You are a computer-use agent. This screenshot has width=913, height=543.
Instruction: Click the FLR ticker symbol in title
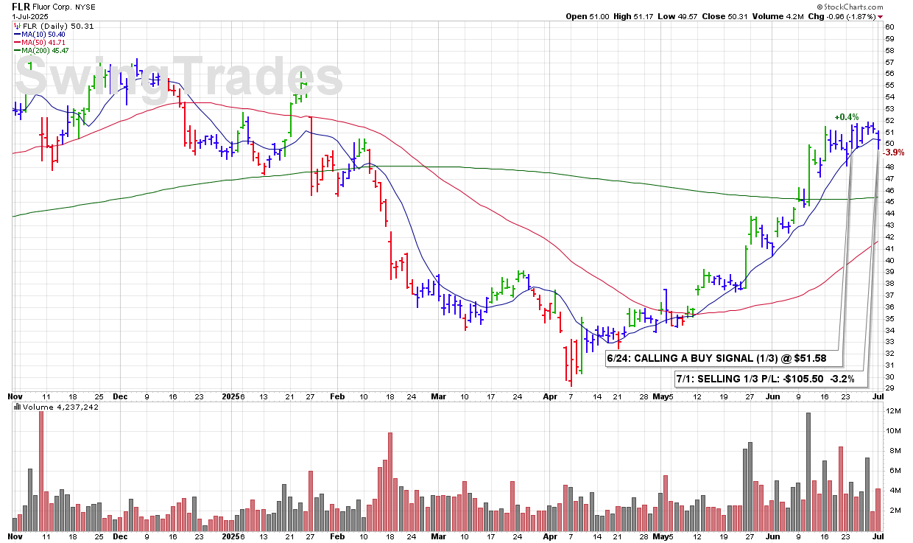[x=20, y=5]
